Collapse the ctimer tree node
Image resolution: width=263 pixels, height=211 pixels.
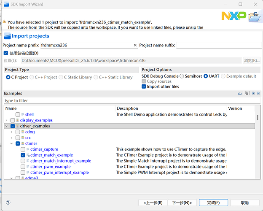[x=11, y=143]
